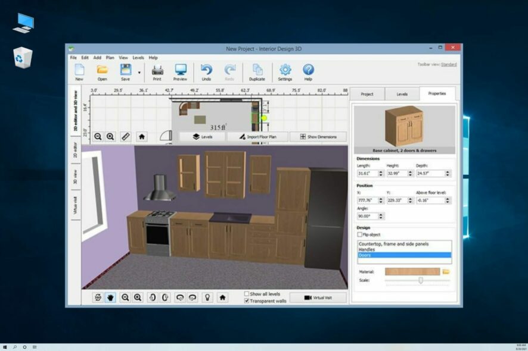Select the ruler measure tool

pos(126,136)
